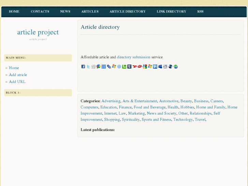Share the page on Facebook
248x186 pixels.
83,67
